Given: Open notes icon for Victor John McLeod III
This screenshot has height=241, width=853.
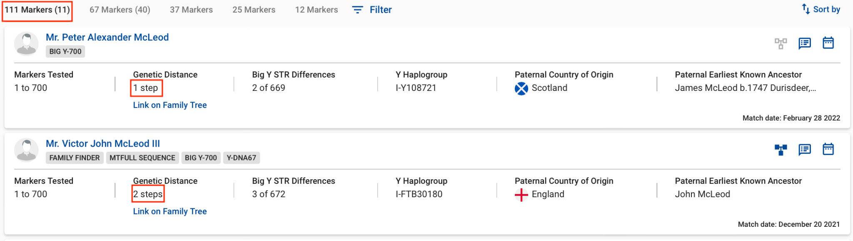Looking at the screenshot, I should (804, 150).
